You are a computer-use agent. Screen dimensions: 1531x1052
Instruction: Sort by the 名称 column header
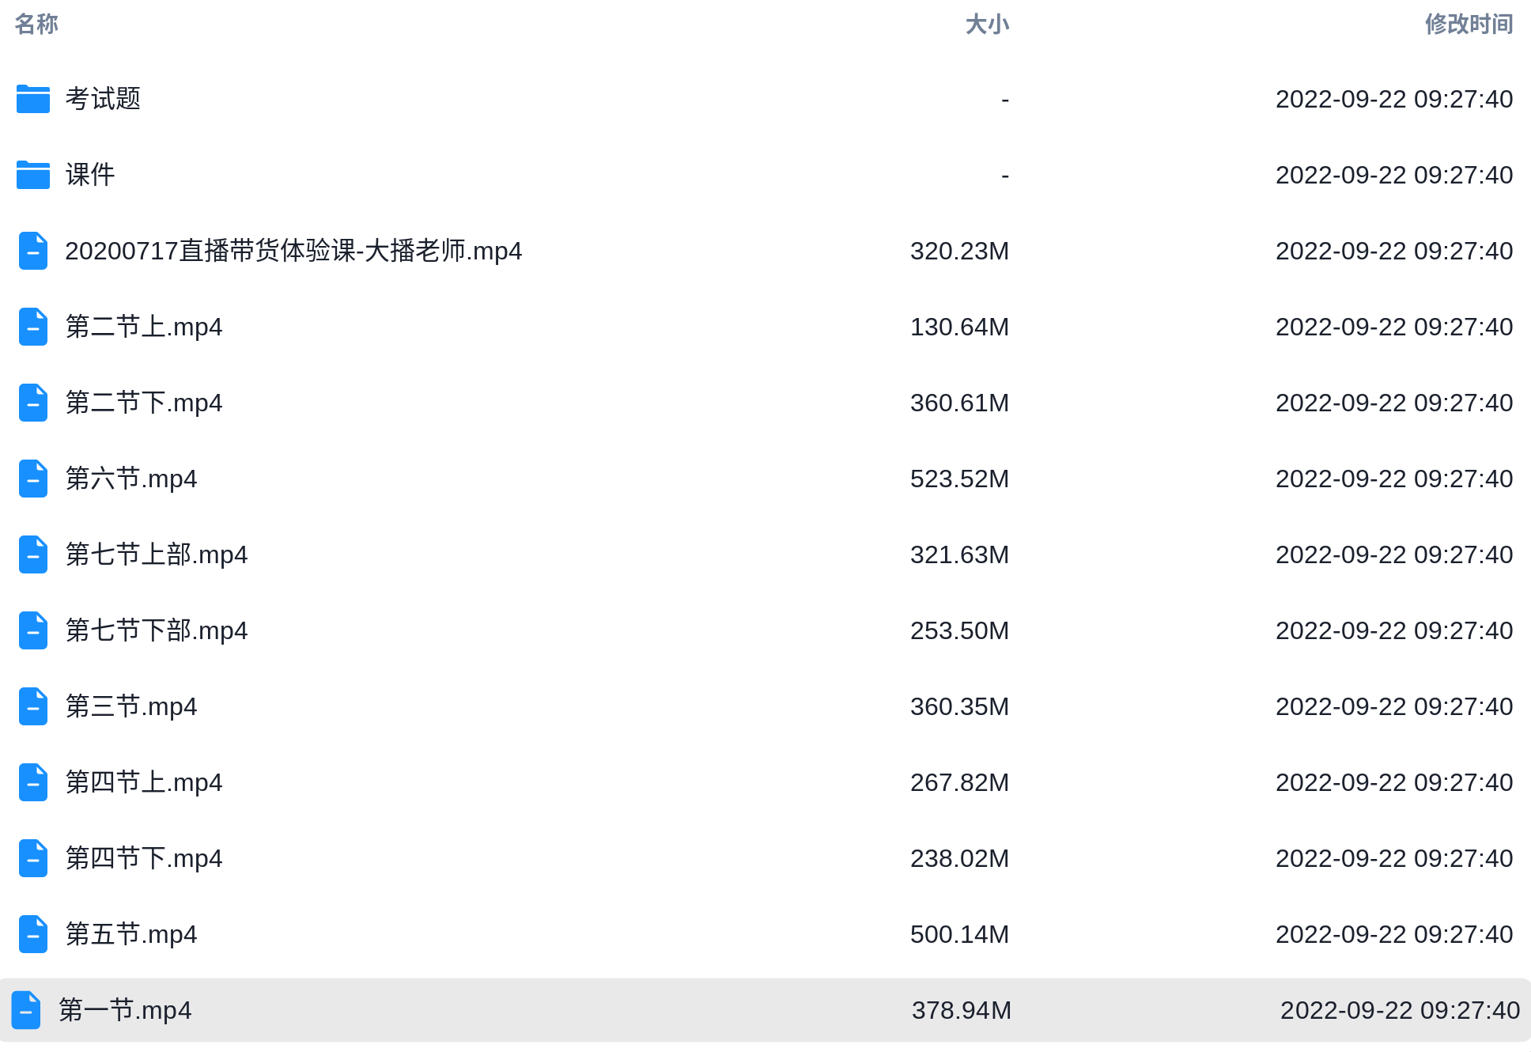(36, 25)
